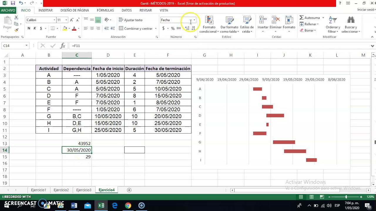This screenshot has width=376, height=211.
Task: Switch to INSERTAR ribbon tab
Action: tap(46, 10)
